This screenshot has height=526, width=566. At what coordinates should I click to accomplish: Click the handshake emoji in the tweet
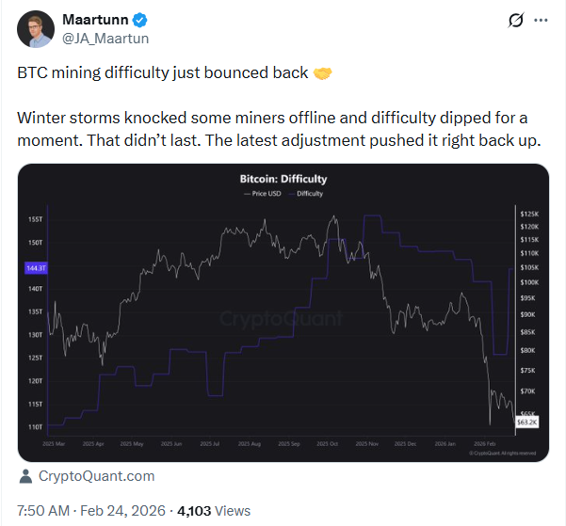[x=321, y=73]
